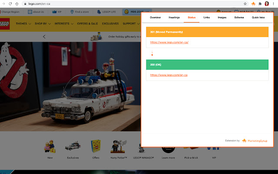278x174 pixels.
Task: Open the Pick-a-Brick category
Action: [x=191, y=157]
